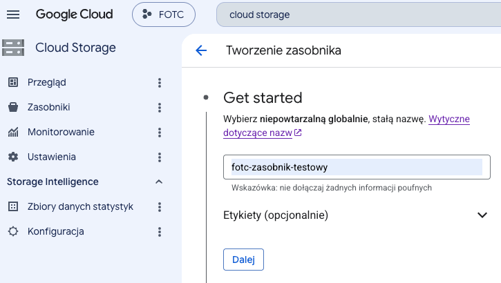Open the more options for Ustawienia
This screenshot has height=283, width=501.
[160, 157]
